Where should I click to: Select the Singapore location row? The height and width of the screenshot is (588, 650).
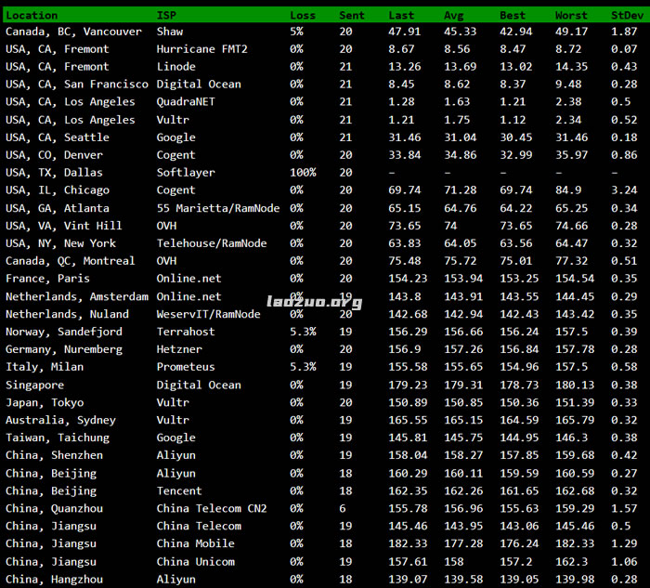point(34,385)
